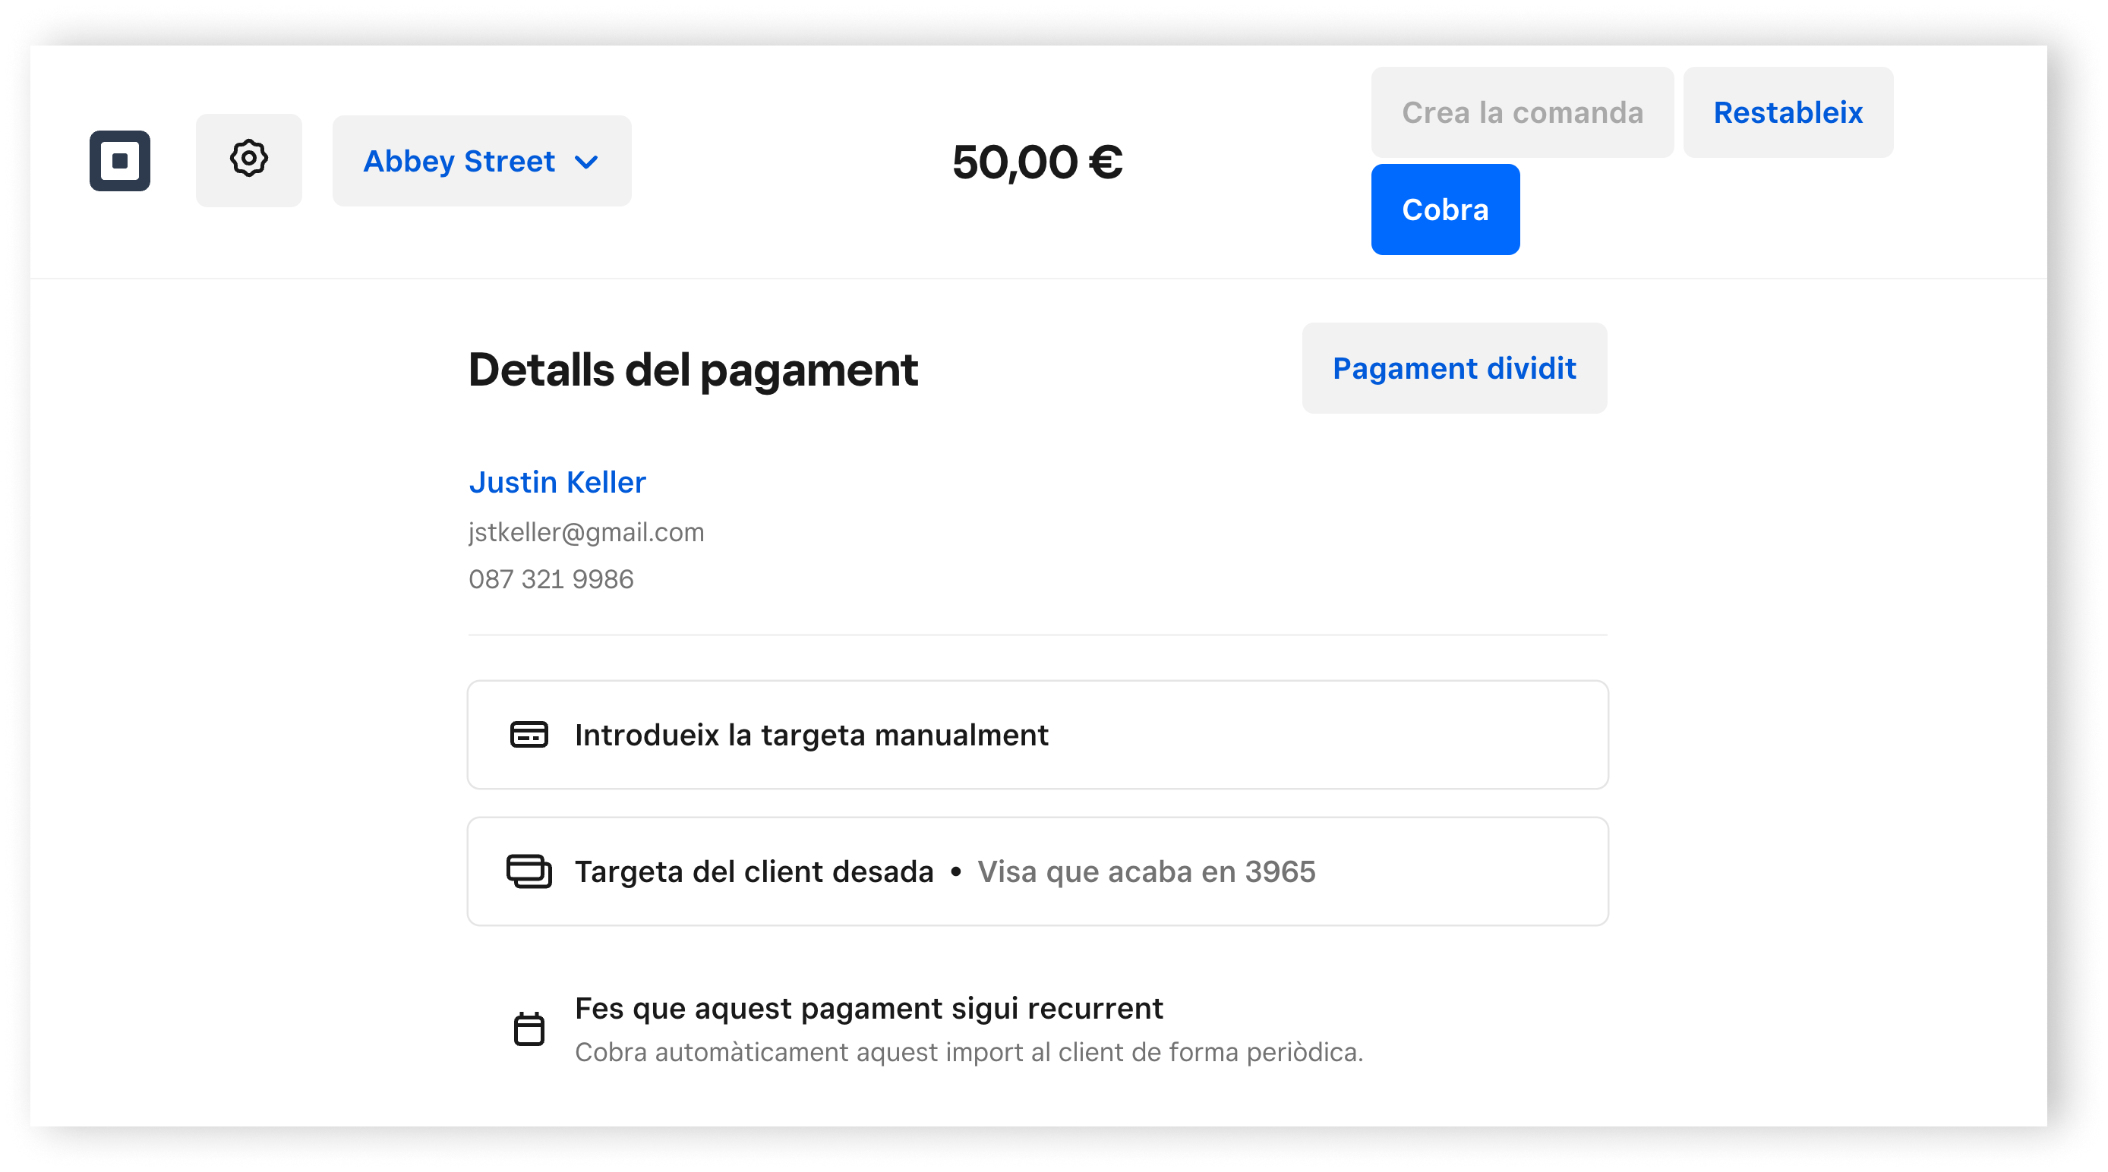The image size is (2108, 1172).
Task: Click the Detalls del pagament heading
Action: [693, 370]
